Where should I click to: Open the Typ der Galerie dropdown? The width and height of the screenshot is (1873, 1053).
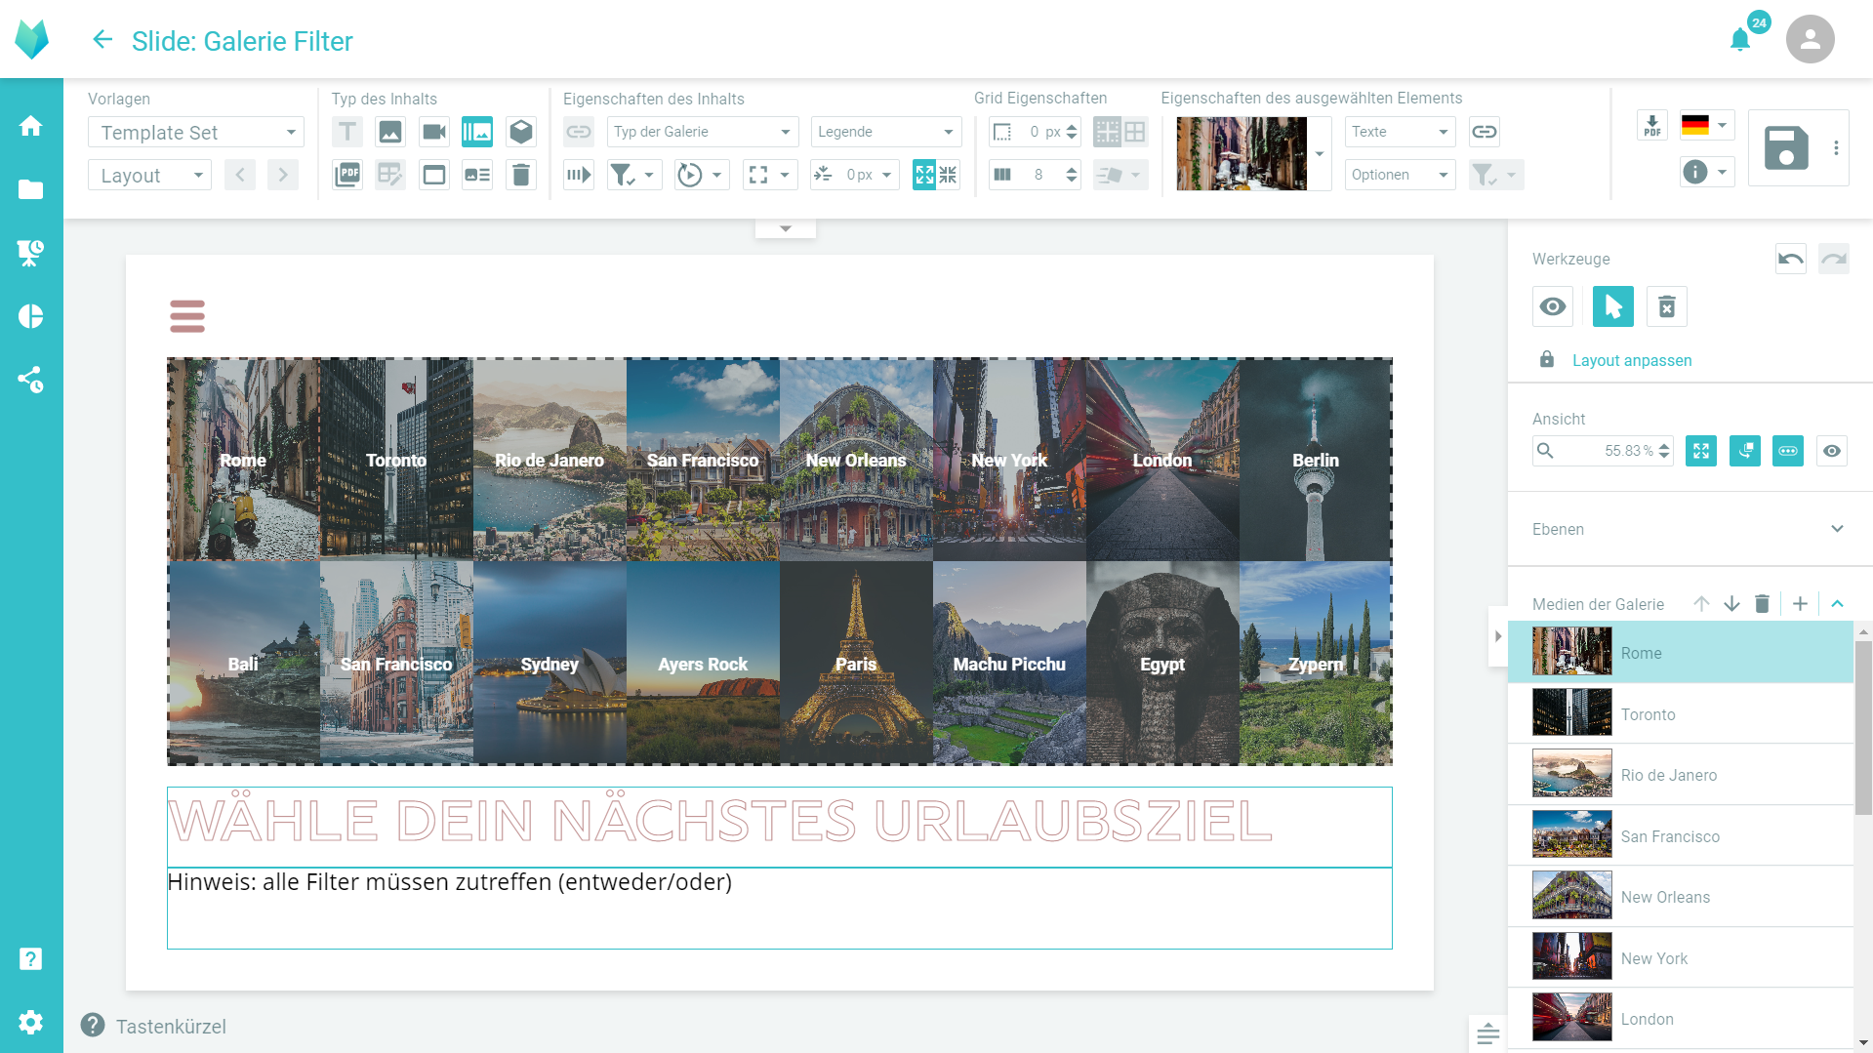[703, 132]
